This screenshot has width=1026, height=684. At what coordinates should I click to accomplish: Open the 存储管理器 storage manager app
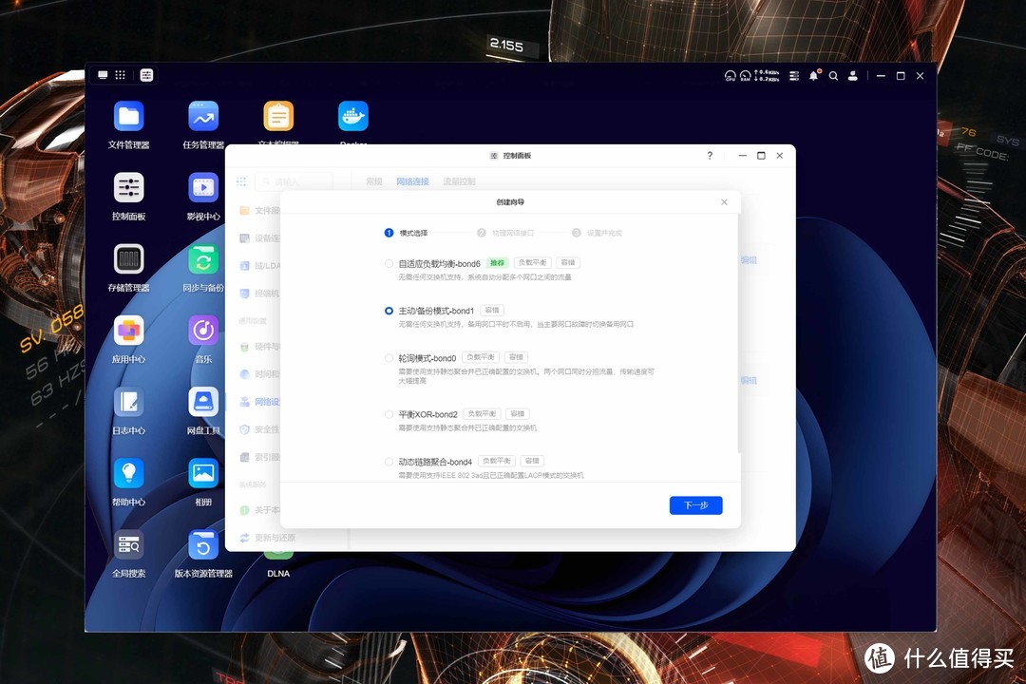pos(128,256)
